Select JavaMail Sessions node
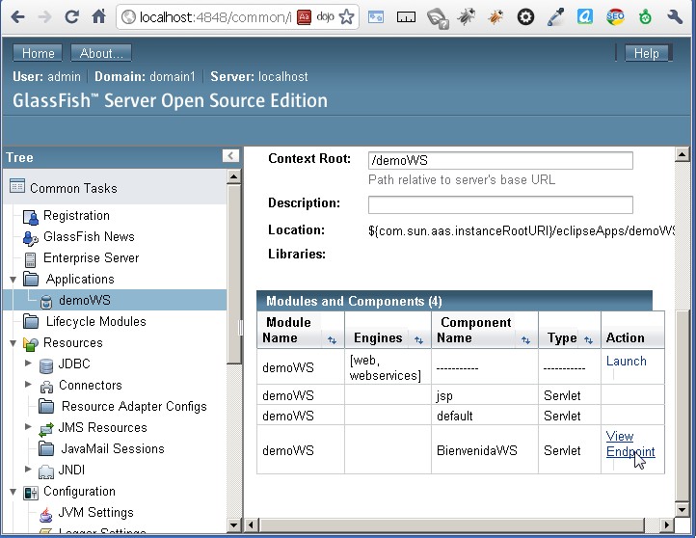Viewport: 696px width, 538px height. pyautogui.click(x=113, y=448)
